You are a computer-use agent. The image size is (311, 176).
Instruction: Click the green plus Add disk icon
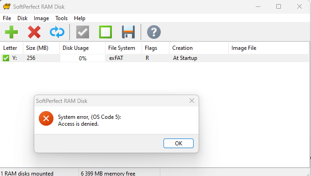11,32
